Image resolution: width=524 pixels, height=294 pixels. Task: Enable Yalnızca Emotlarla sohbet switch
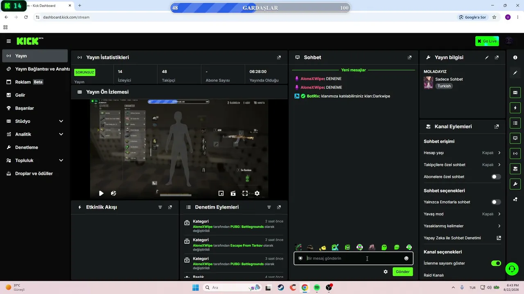(496, 202)
